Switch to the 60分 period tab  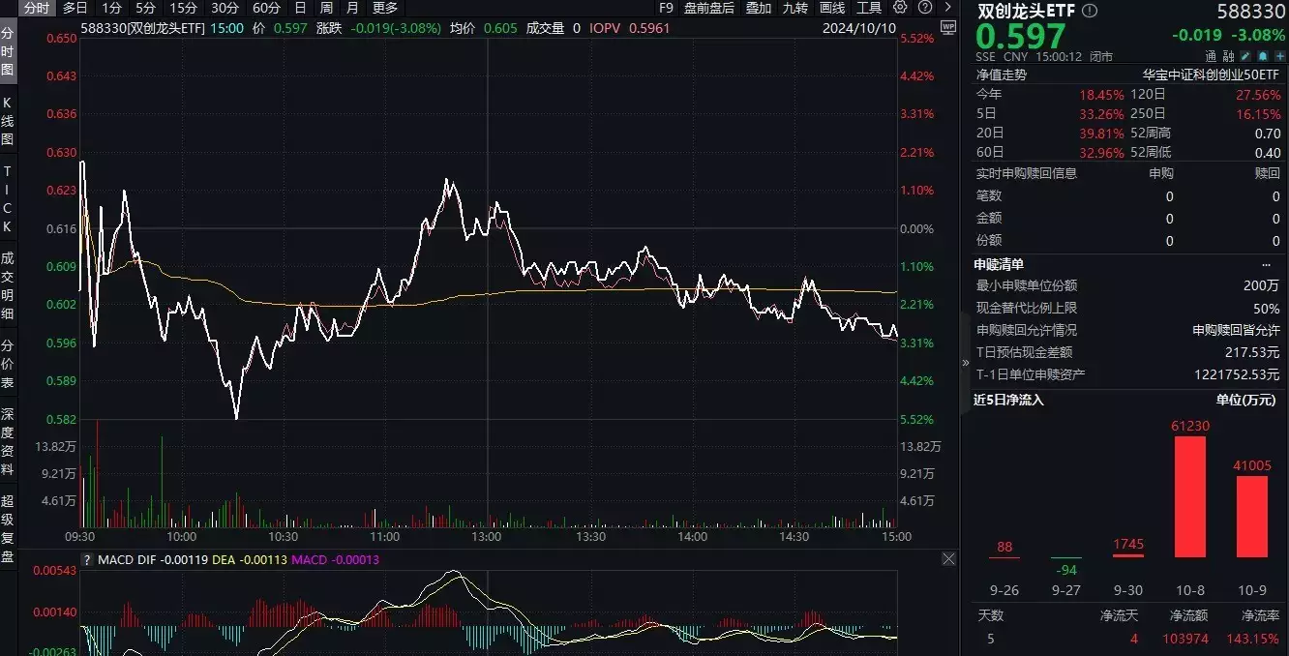tap(266, 8)
